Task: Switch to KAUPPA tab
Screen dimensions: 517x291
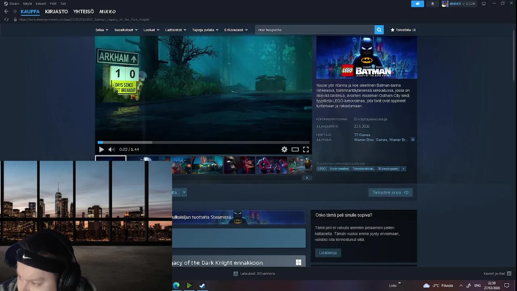Action: click(x=30, y=12)
